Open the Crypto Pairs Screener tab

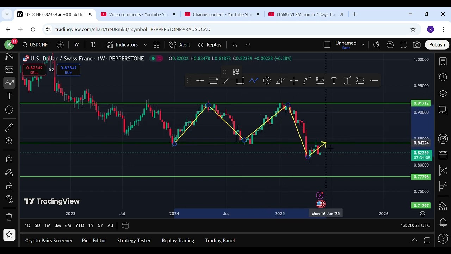(49, 241)
